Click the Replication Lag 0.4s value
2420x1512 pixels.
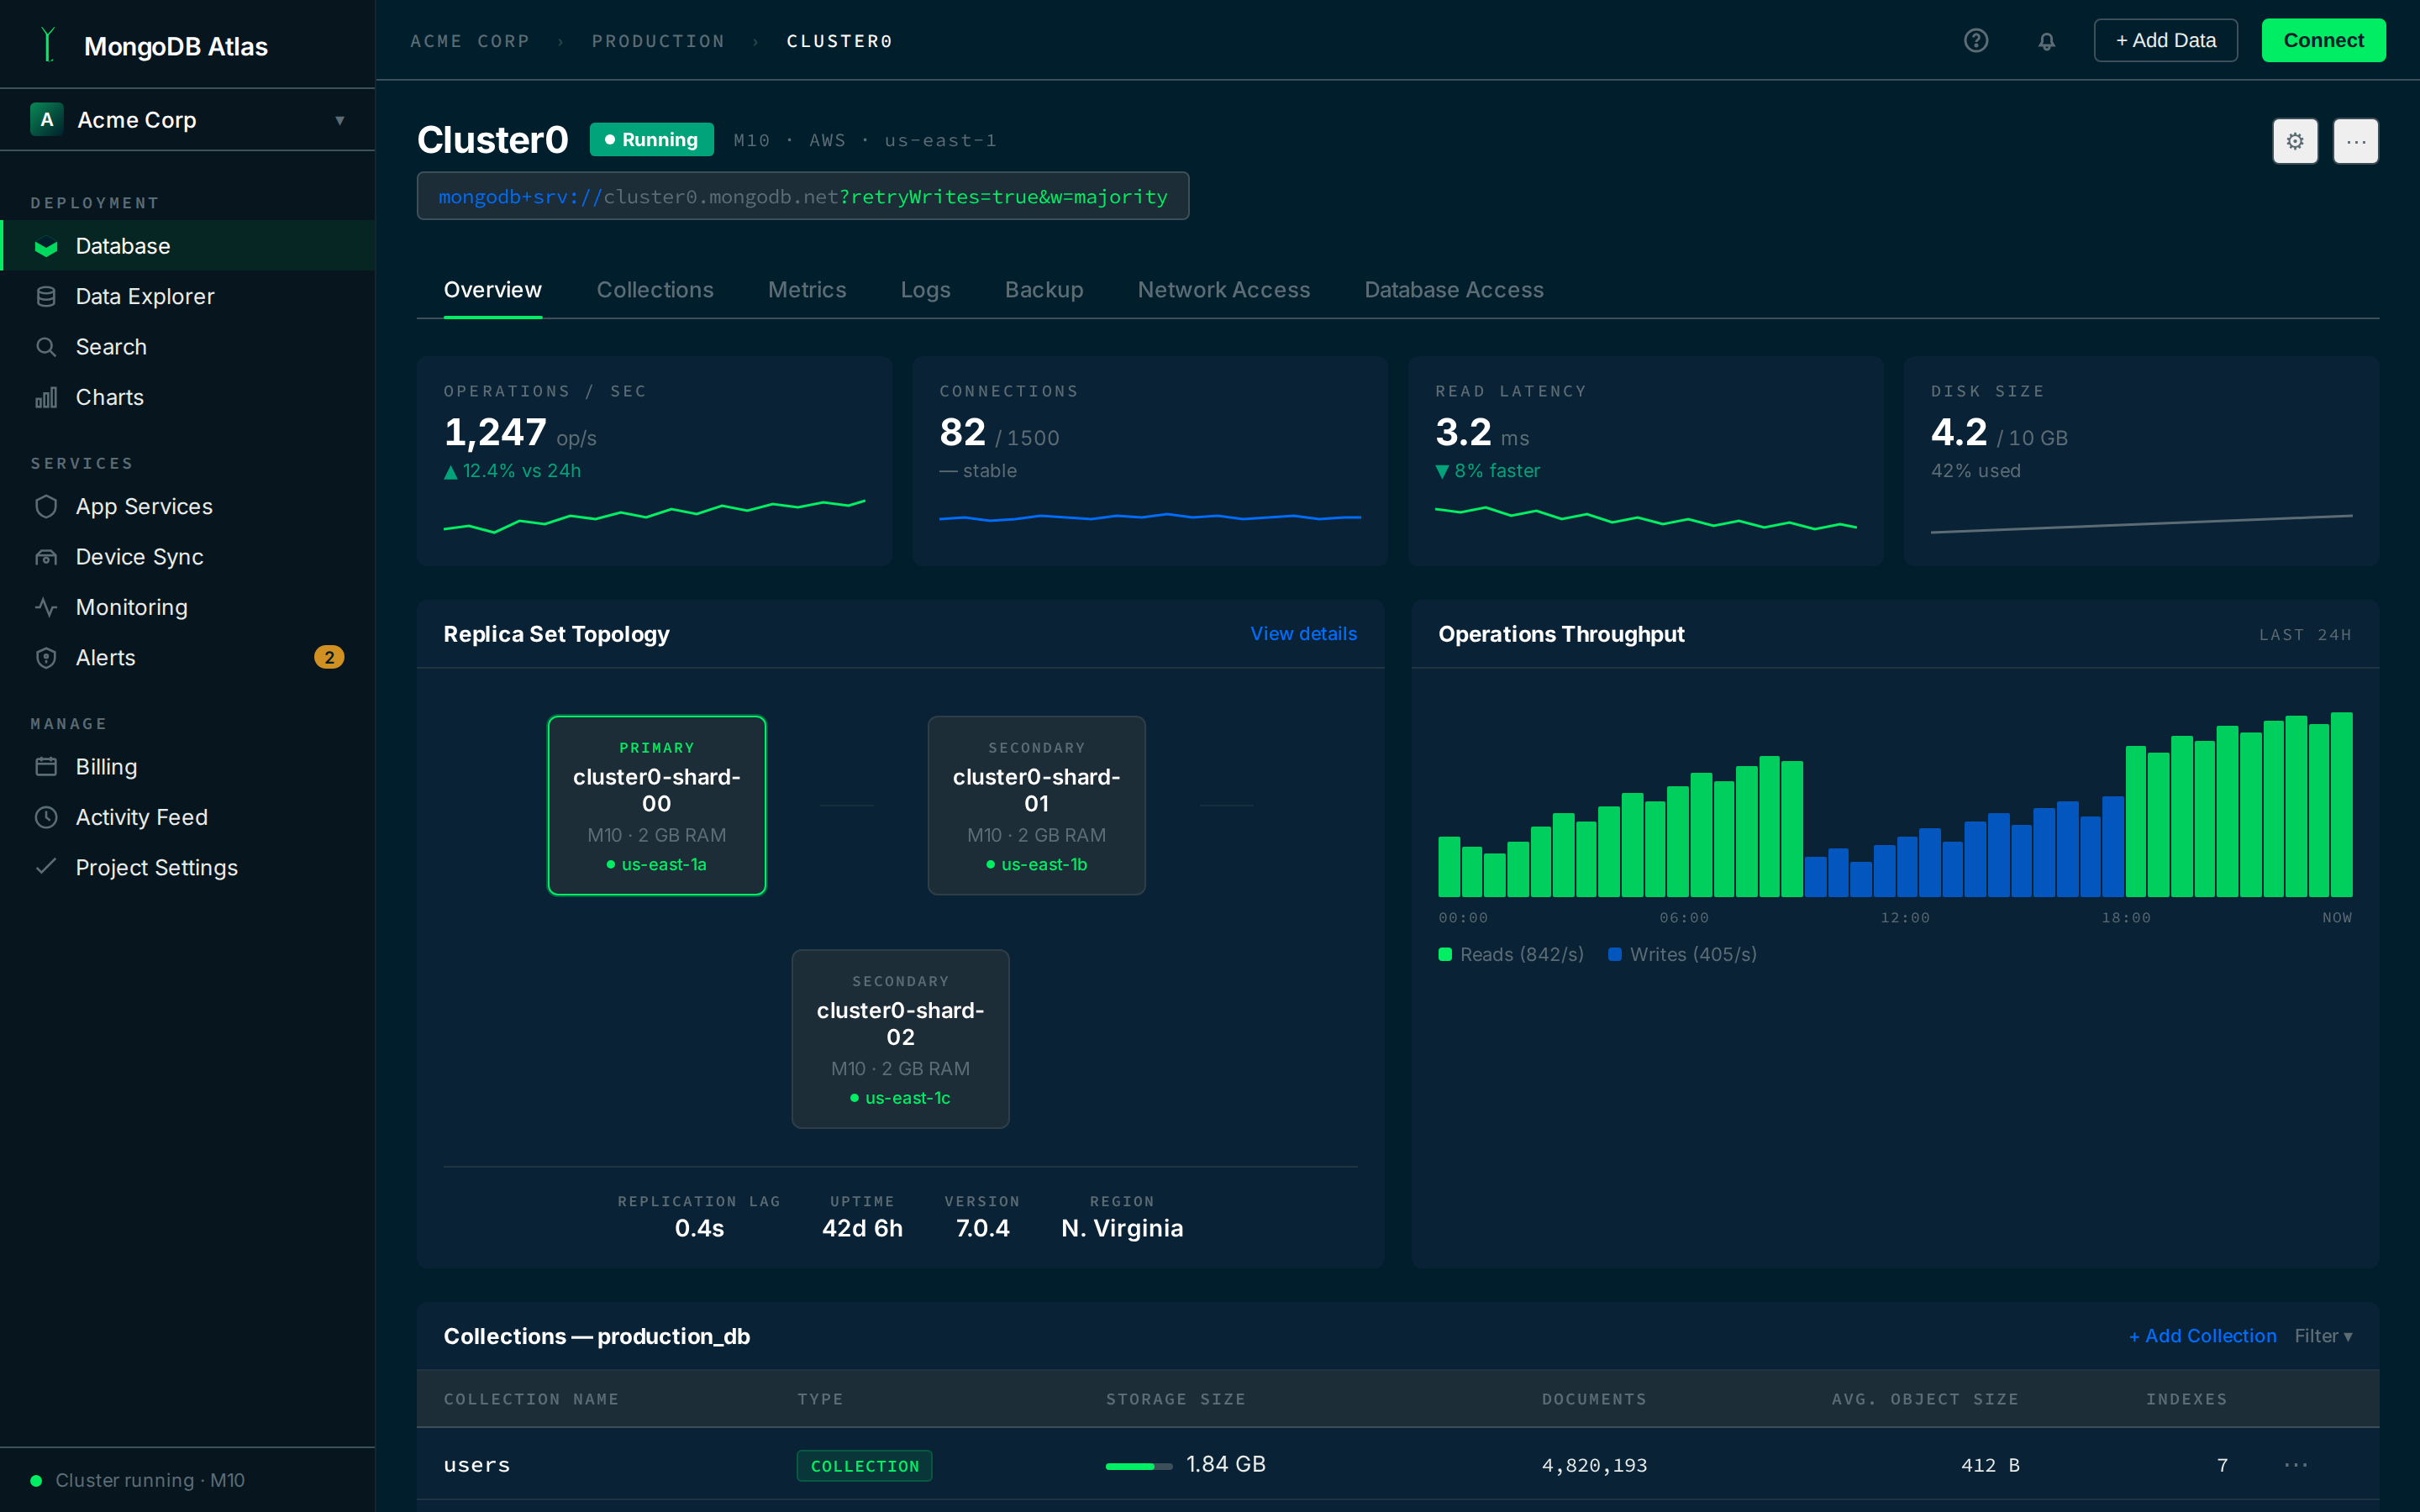(x=699, y=1228)
